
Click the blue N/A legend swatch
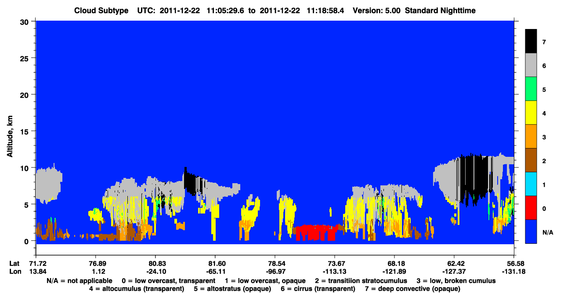[x=531, y=232]
